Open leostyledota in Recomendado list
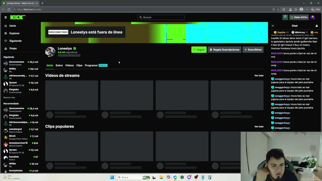Screen dimensions: 322x181 pyautogui.click(x=21, y=171)
